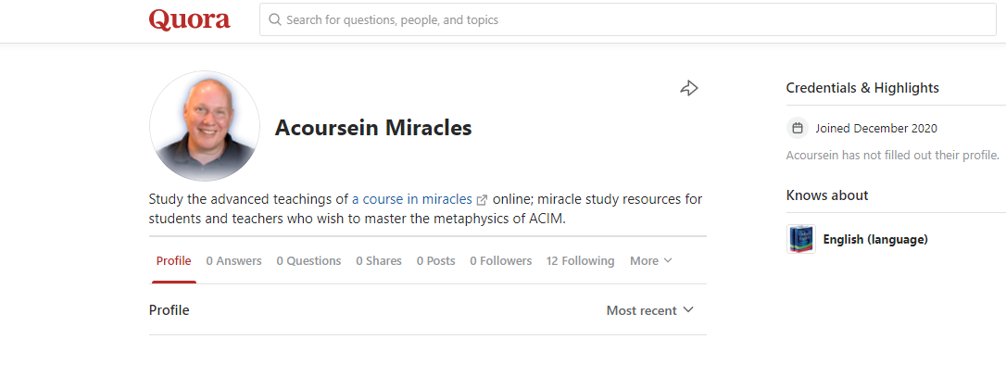Go to the 0 Posts tab
This screenshot has height=377, width=1006.
tap(435, 261)
